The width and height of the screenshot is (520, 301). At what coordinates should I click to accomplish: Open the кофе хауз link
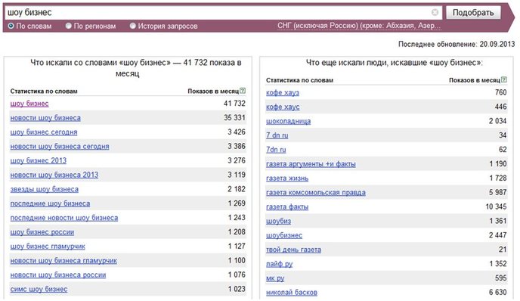click(283, 92)
